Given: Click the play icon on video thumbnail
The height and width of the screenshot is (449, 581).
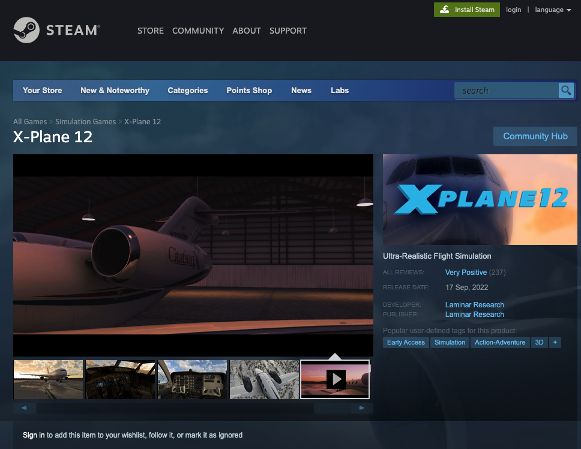Looking at the screenshot, I should tap(336, 379).
